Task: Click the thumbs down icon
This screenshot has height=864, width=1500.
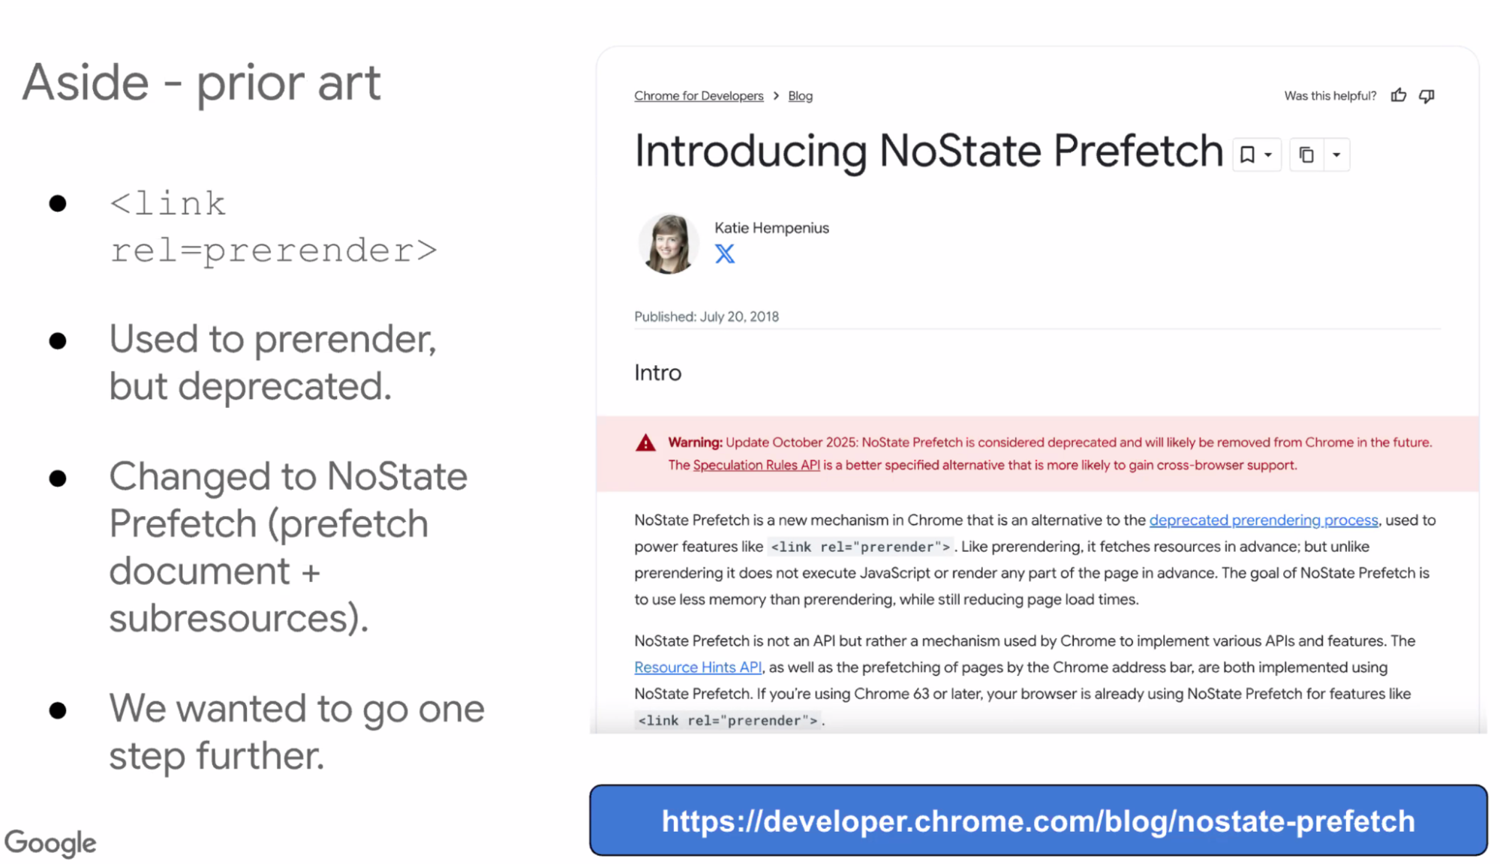Action: pos(1426,96)
